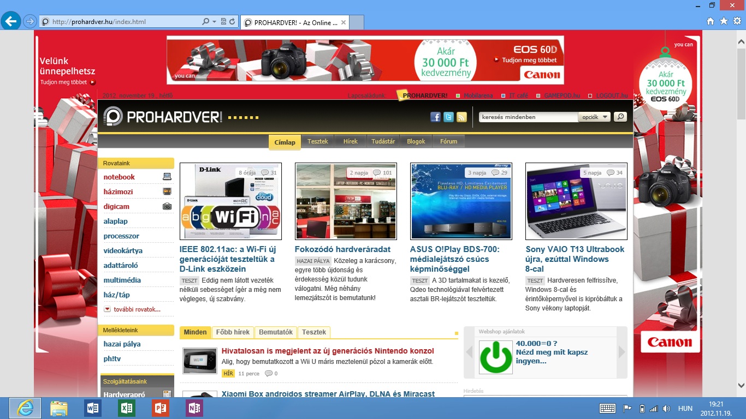Screen dimensions: 746x419
Task: Click the compatibility view icon in address bar
Action: coord(224,22)
